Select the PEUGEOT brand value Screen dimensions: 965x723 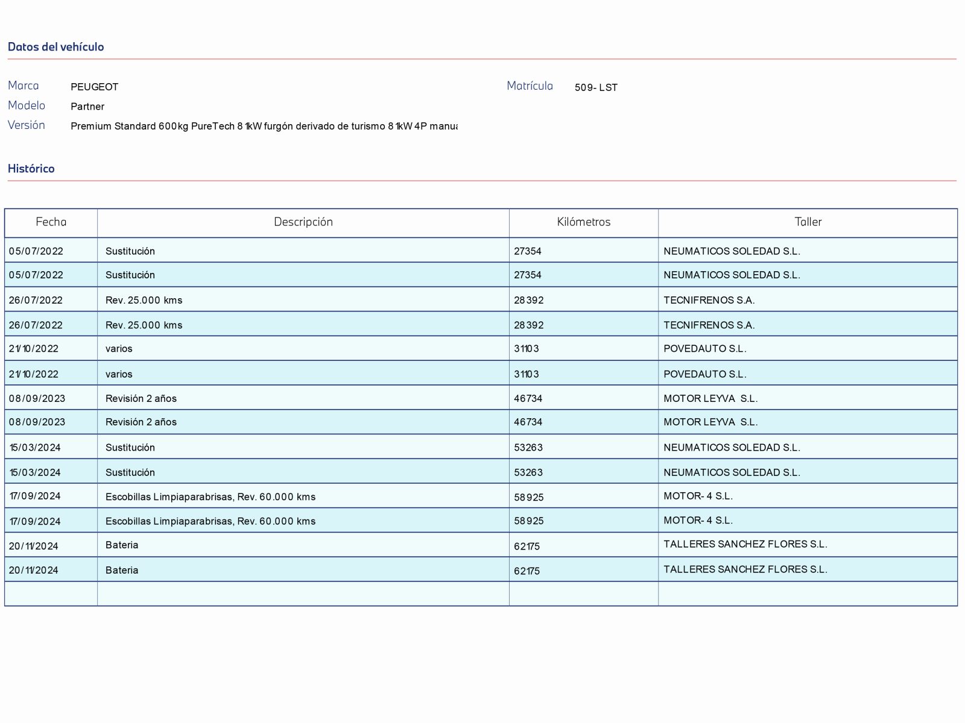pyautogui.click(x=94, y=87)
